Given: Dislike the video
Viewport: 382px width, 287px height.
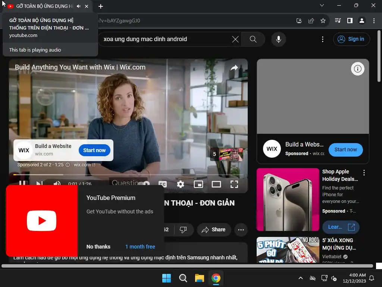Looking at the screenshot, I should pos(183,230).
